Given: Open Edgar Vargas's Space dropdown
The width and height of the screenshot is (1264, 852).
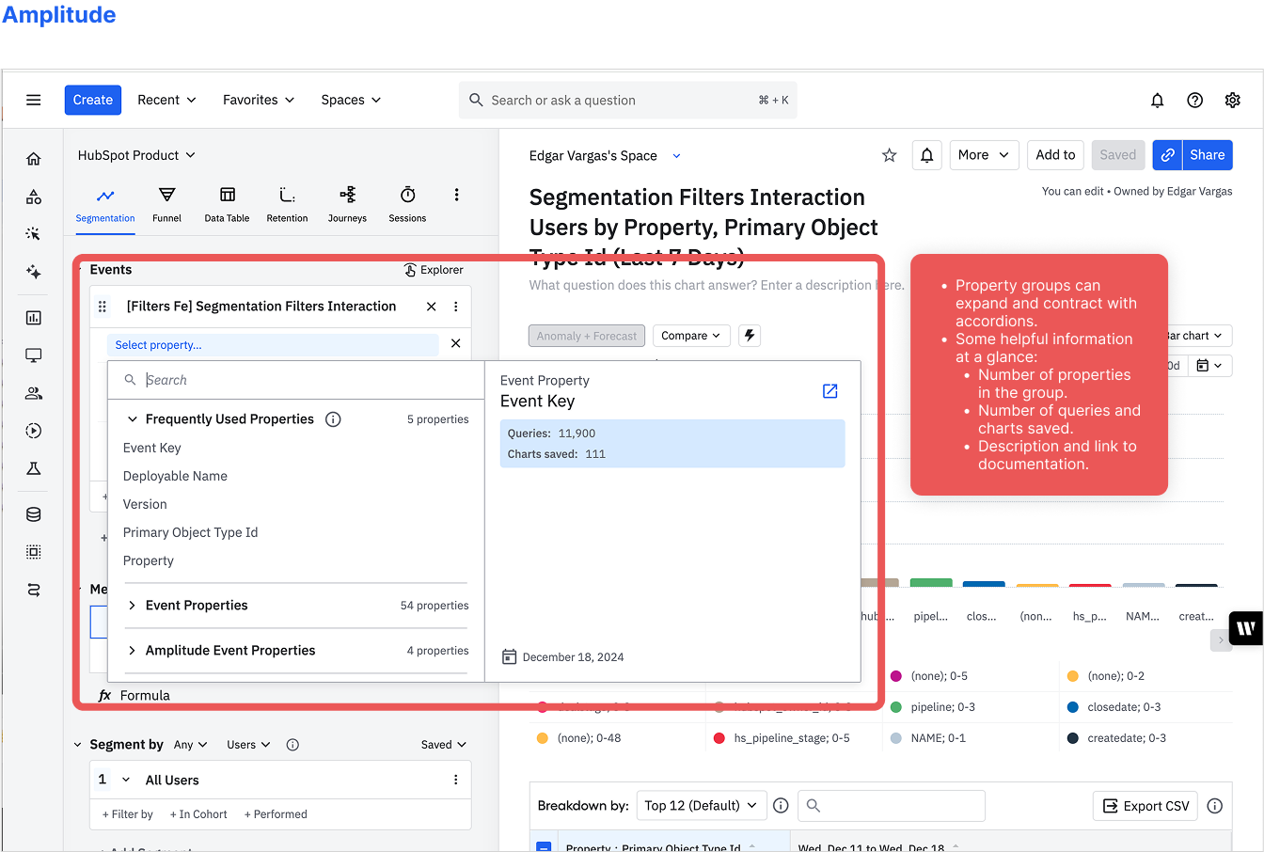Looking at the screenshot, I should point(605,155).
